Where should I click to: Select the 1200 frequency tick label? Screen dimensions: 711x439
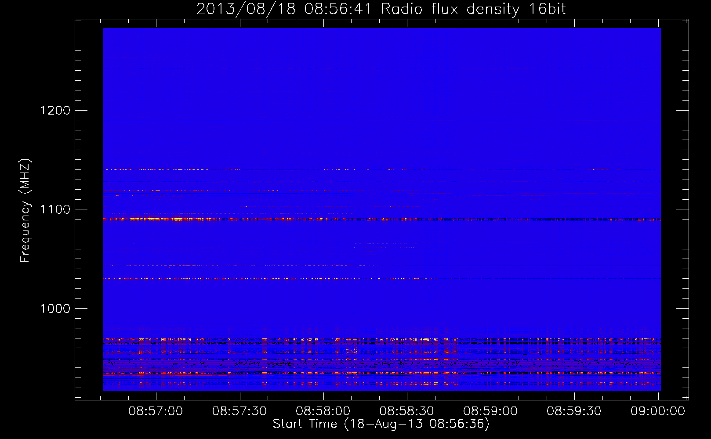(x=55, y=110)
